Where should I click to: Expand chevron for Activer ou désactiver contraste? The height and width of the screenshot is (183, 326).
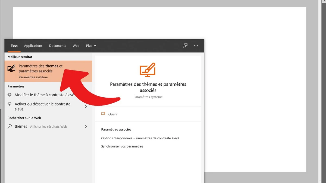pos(86,107)
